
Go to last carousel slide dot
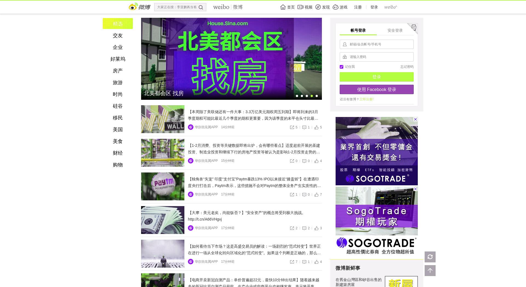[317, 96]
